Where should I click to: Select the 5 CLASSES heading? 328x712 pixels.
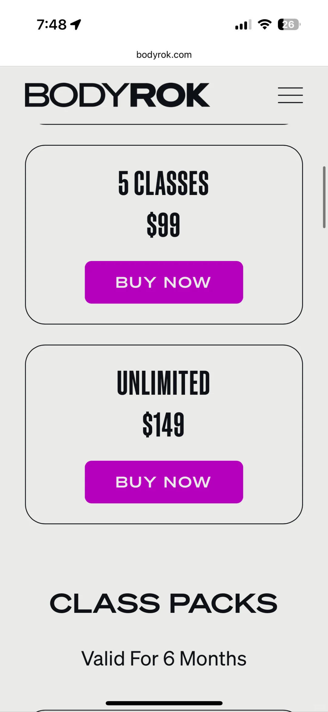(163, 183)
